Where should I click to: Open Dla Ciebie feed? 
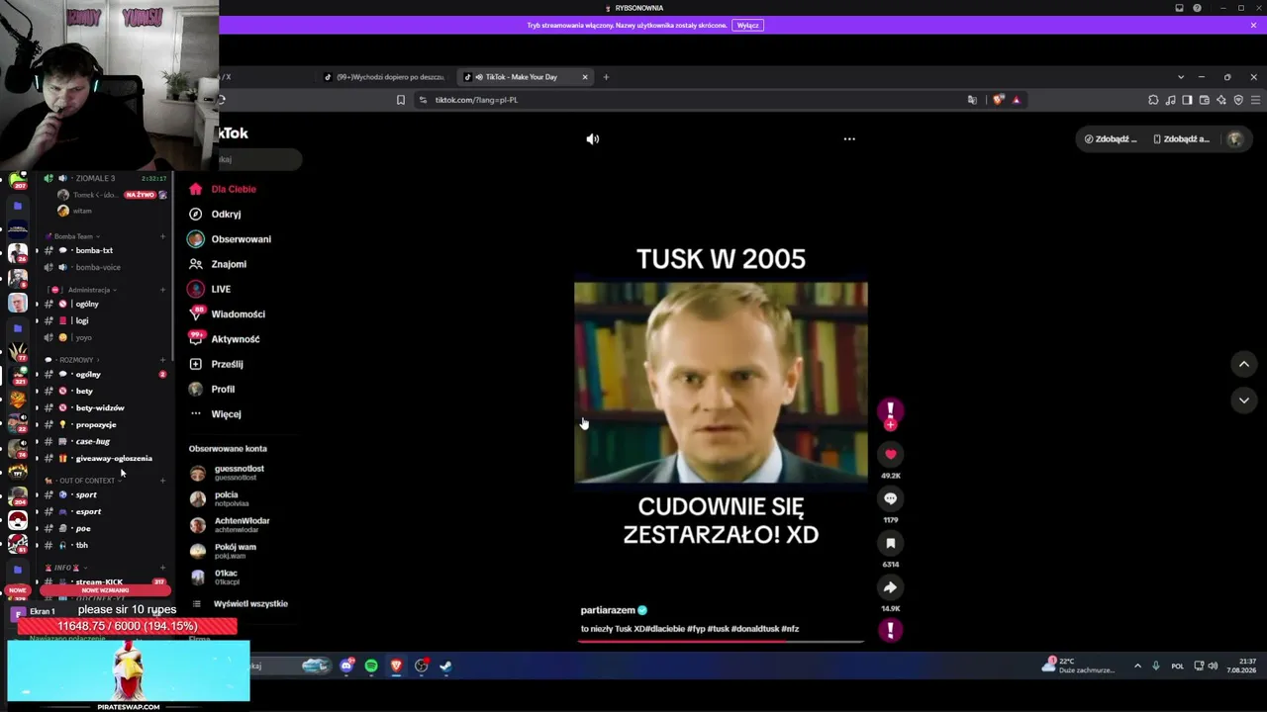coord(233,189)
